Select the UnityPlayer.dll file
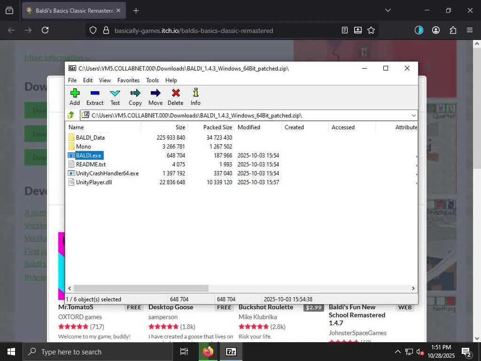Screen dimensions: 481x361 [x=94, y=182]
